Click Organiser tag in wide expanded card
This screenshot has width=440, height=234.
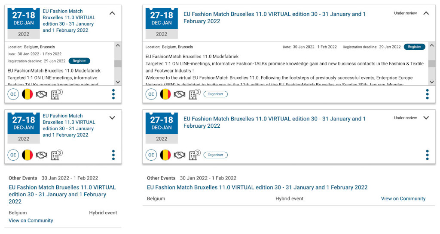point(216,94)
